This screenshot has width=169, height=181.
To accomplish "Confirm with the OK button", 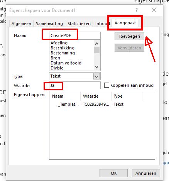I will (114, 173).
